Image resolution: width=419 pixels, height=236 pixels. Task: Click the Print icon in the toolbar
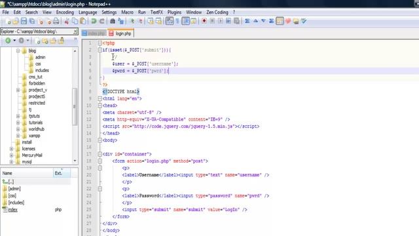[x=56, y=21]
